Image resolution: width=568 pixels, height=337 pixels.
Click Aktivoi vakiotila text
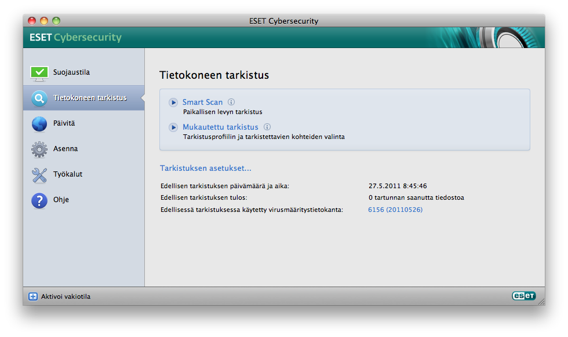point(65,296)
